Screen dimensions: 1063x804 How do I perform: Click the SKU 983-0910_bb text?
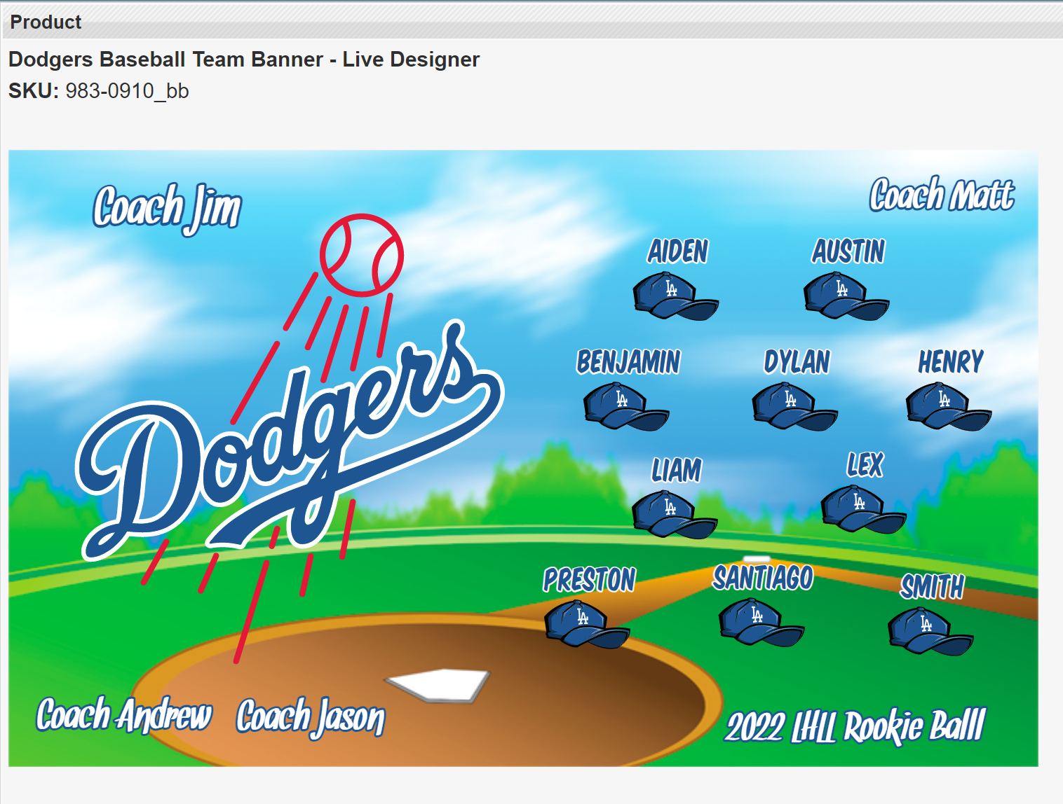99,91
